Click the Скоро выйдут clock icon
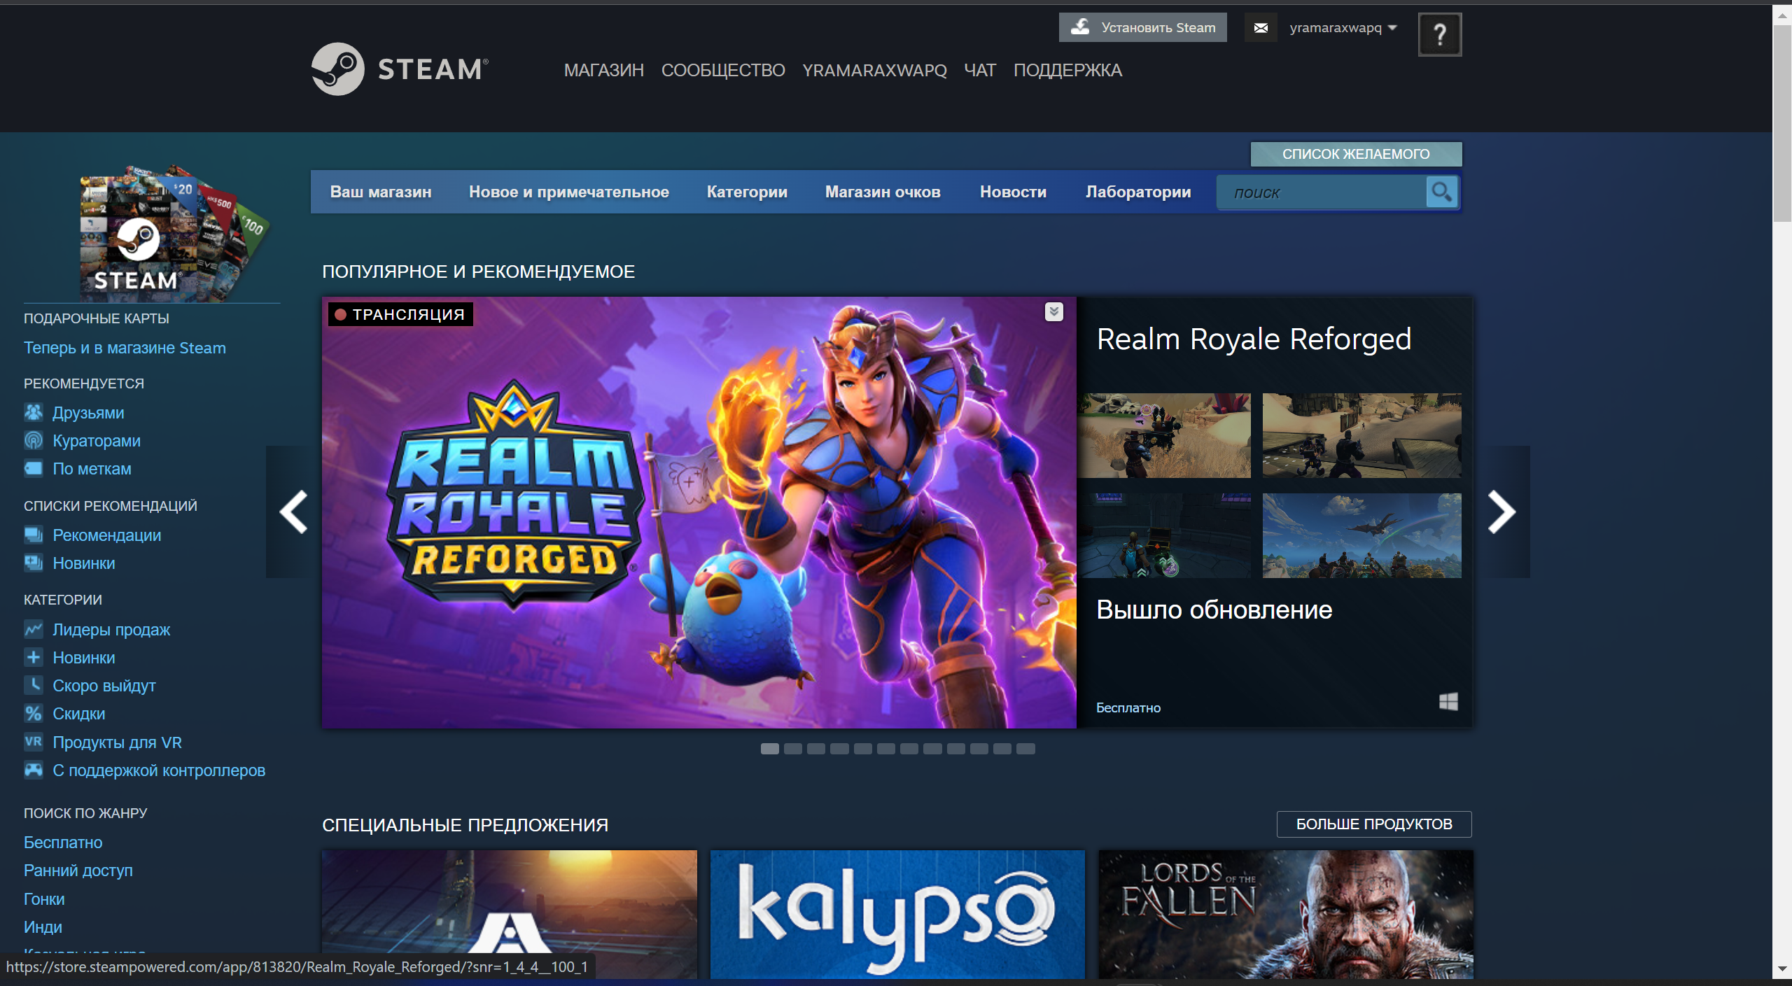The image size is (1792, 986). click(34, 685)
